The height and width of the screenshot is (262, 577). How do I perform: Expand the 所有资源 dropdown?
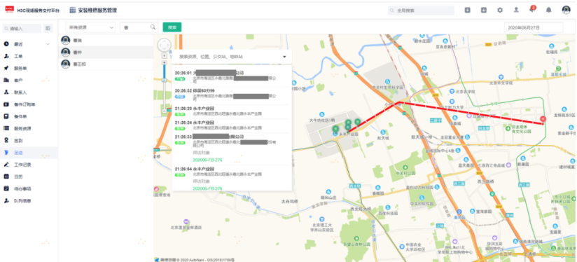click(90, 27)
